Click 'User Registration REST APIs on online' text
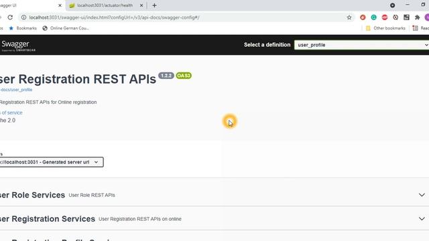Viewport: 429px width, 241px height. pos(140,219)
